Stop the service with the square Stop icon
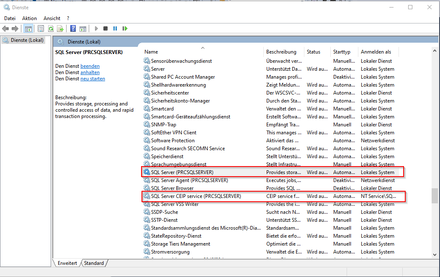The width and height of the screenshot is (440, 277). pos(105,28)
